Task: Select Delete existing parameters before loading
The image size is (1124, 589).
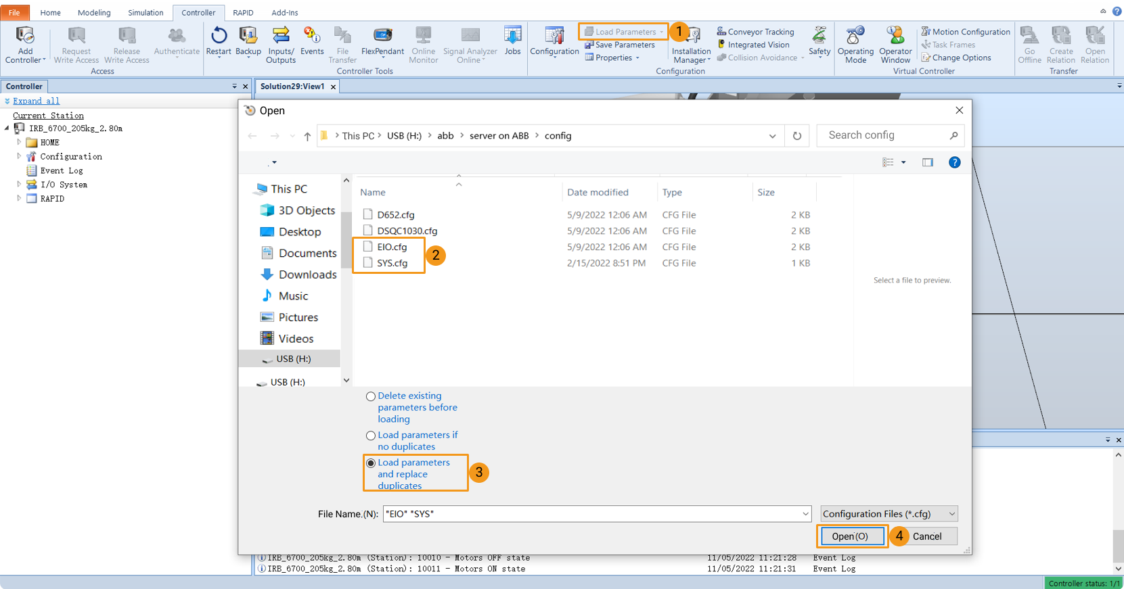Action: tap(371, 396)
